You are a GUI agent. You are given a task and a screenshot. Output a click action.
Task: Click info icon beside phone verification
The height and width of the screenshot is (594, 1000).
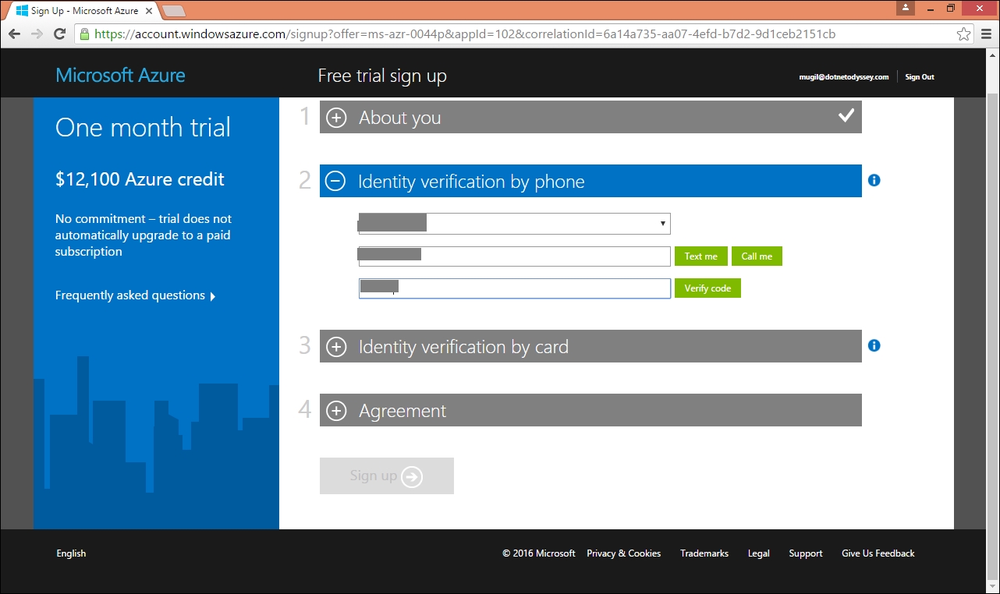tap(874, 180)
